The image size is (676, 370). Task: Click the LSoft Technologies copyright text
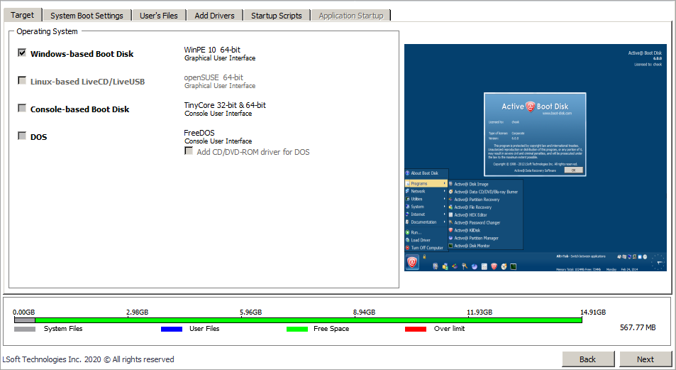[88, 359]
